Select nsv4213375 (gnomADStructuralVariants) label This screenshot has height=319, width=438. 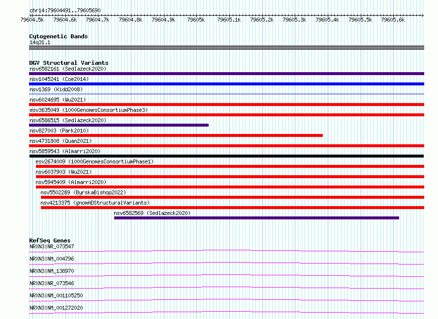[x=95, y=203]
